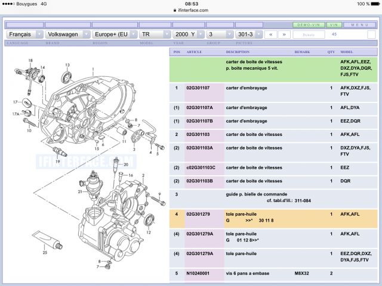Click part number 18 in diagram
The image size is (382, 286).
(x=30, y=60)
